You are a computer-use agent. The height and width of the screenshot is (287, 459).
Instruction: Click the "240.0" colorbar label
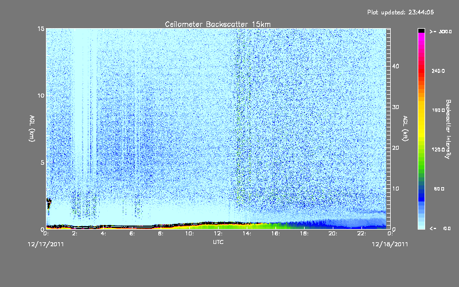pos(438,71)
